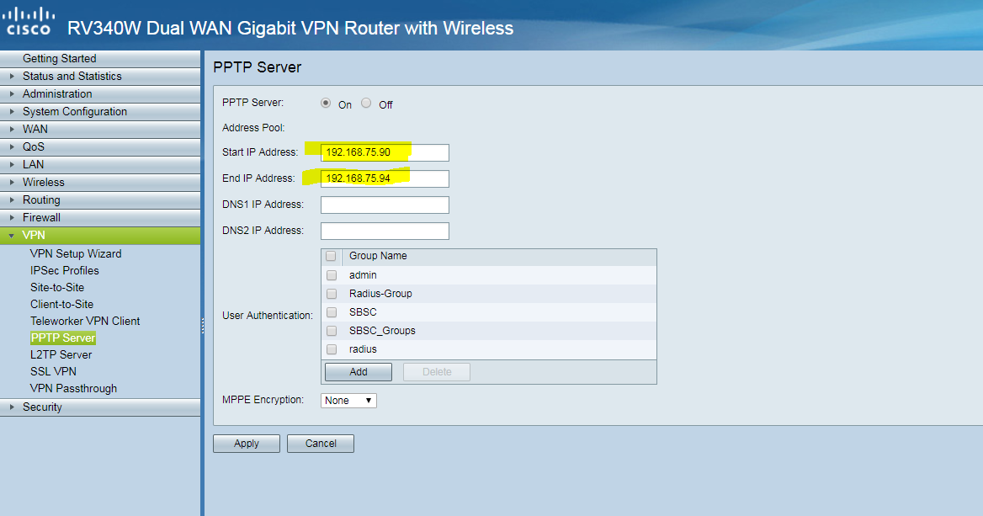Open Status and Statistics menu
The image size is (983, 516).
100,76
